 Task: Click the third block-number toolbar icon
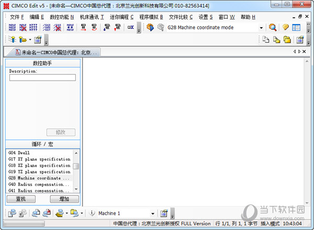coord(33,27)
